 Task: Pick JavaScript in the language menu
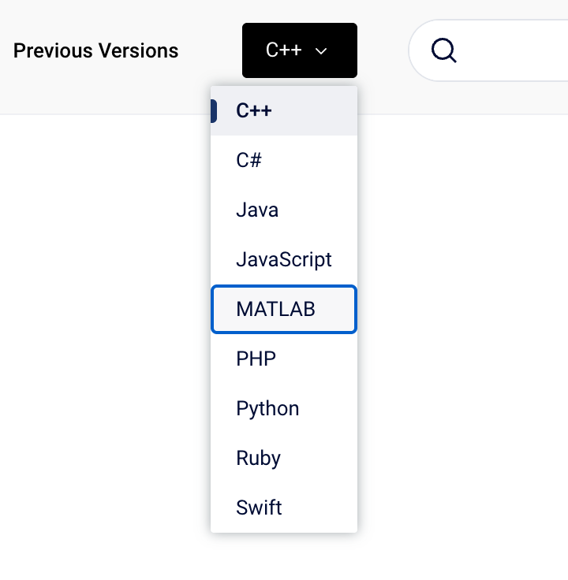(284, 260)
